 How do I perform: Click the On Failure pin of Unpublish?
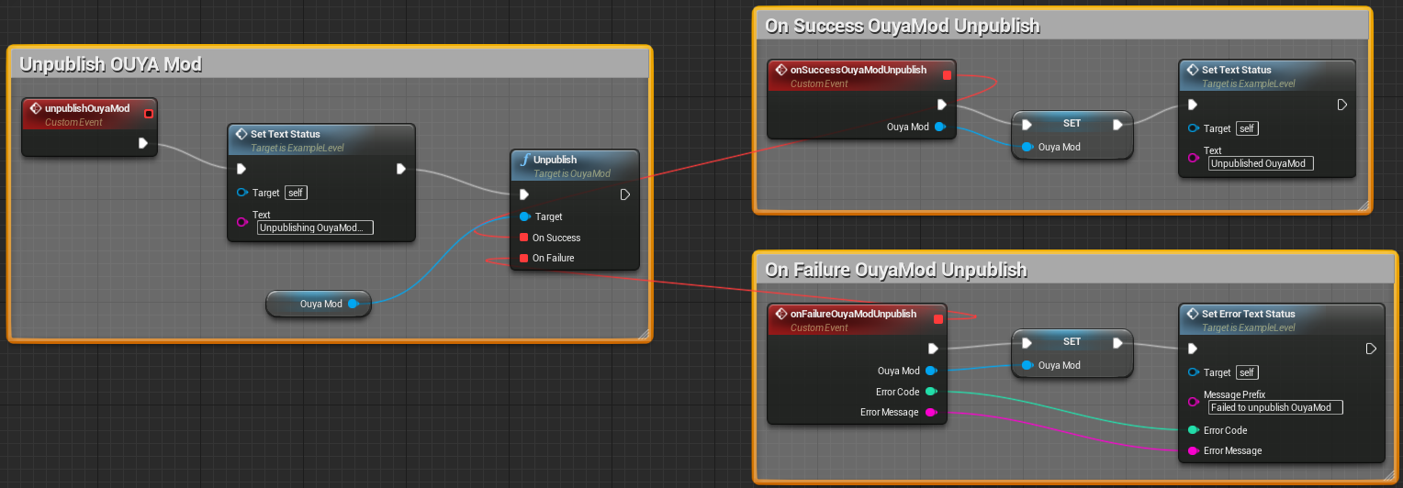tap(523, 258)
